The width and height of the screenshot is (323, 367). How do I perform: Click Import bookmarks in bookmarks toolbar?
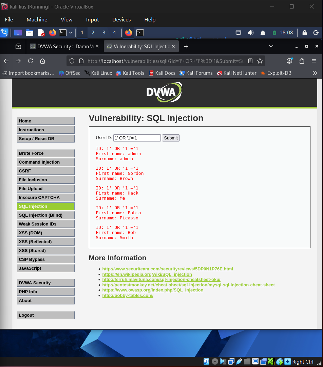click(x=28, y=73)
